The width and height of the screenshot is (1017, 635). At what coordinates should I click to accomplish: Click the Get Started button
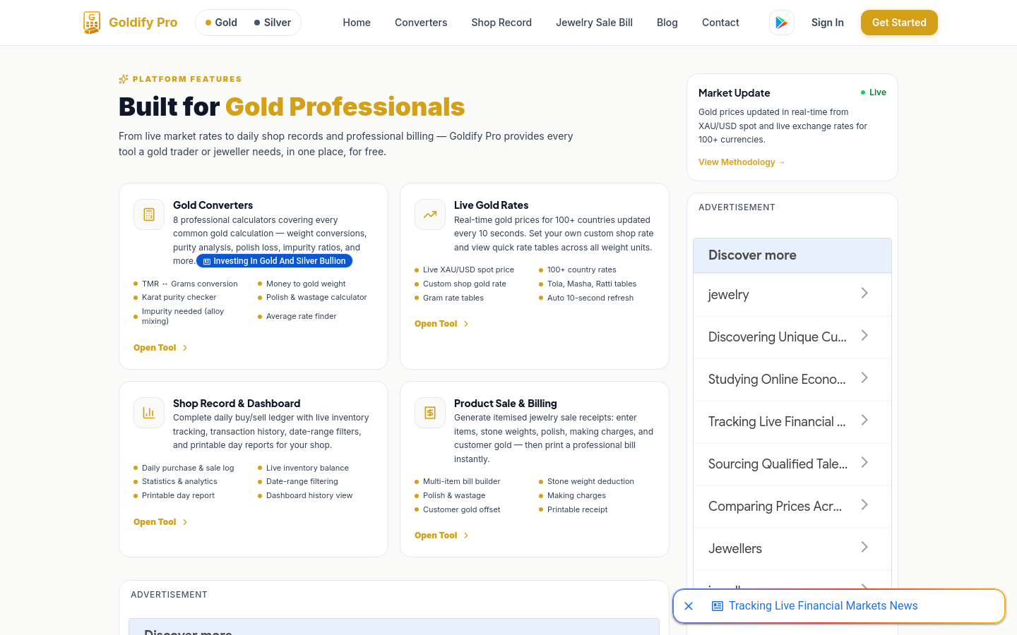899,23
